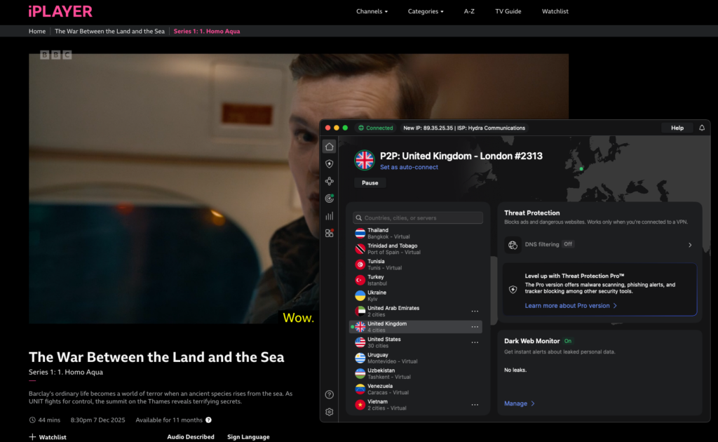The height and width of the screenshot is (442, 718).
Task: Click the Tunisia flag icon
Action: coord(360,264)
